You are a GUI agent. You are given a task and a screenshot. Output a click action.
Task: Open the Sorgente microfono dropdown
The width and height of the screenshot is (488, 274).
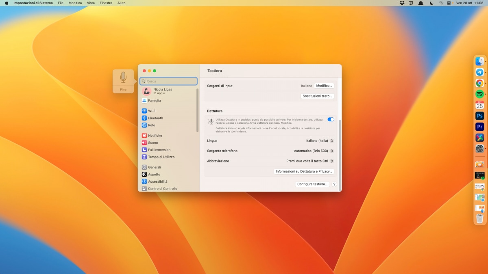314,151
